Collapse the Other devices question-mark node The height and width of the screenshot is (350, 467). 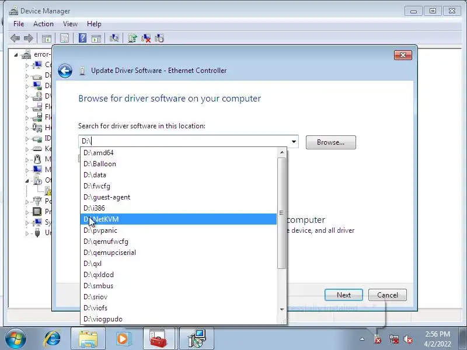[27, 181]
